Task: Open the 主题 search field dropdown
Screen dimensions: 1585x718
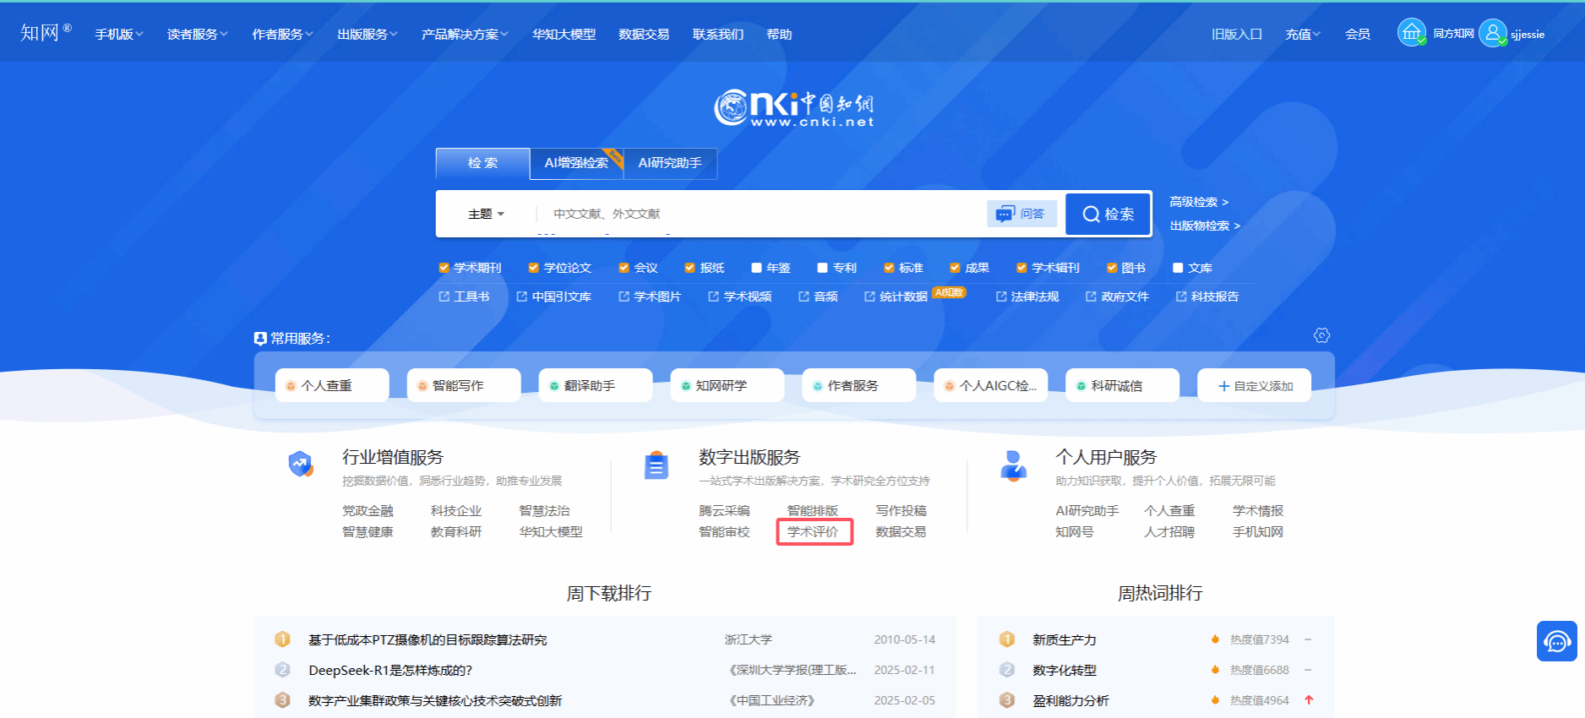Action: click(x=487, y=214)
